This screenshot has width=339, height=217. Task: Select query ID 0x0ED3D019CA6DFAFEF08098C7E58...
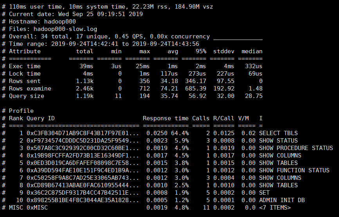tap(83, 163)
